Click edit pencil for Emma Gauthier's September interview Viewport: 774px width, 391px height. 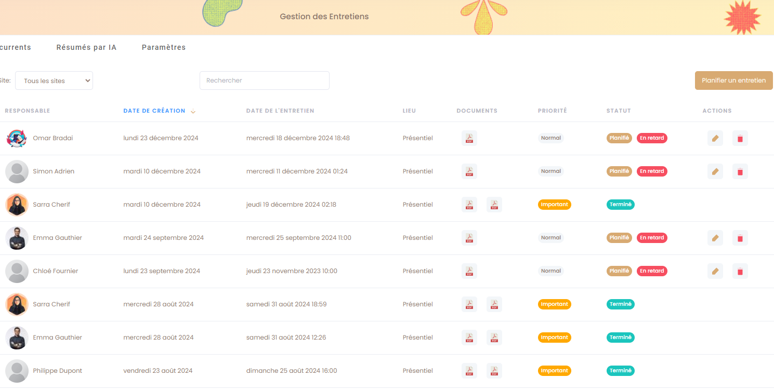coord(715,238)
